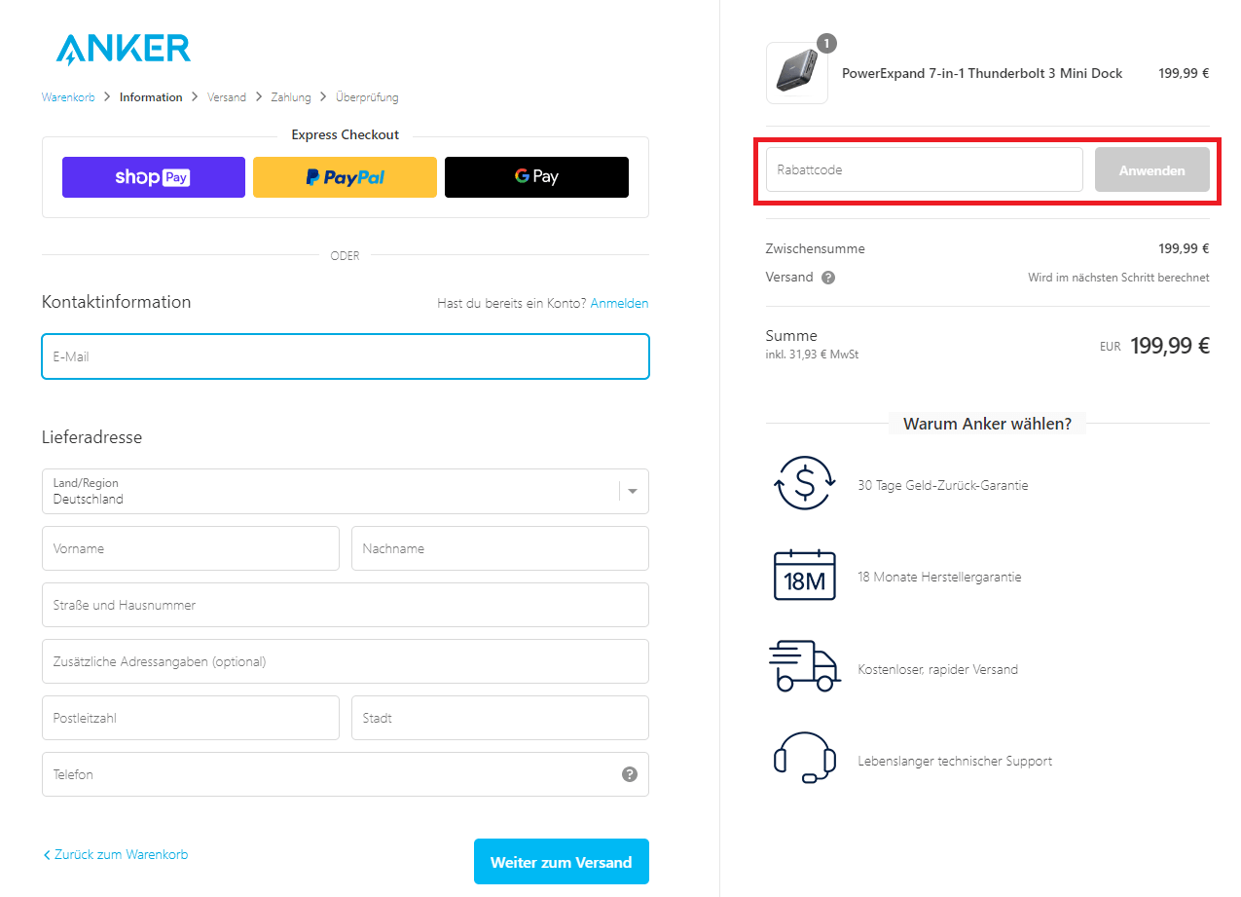Go to Warenkorb breadcrumb
The width and height of the screenshot is (1241, 897).
point(68,97)
